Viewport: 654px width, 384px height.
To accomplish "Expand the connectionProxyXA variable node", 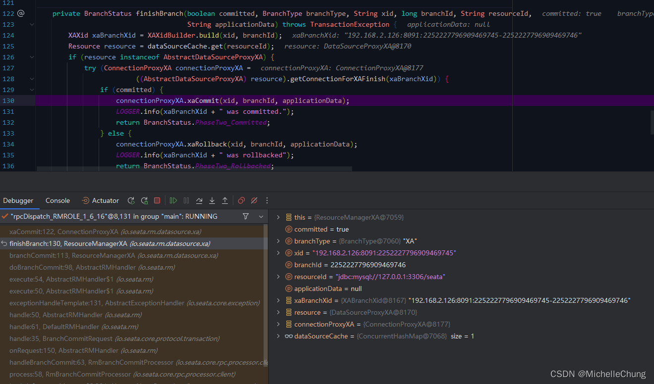I will pos(278,324).
